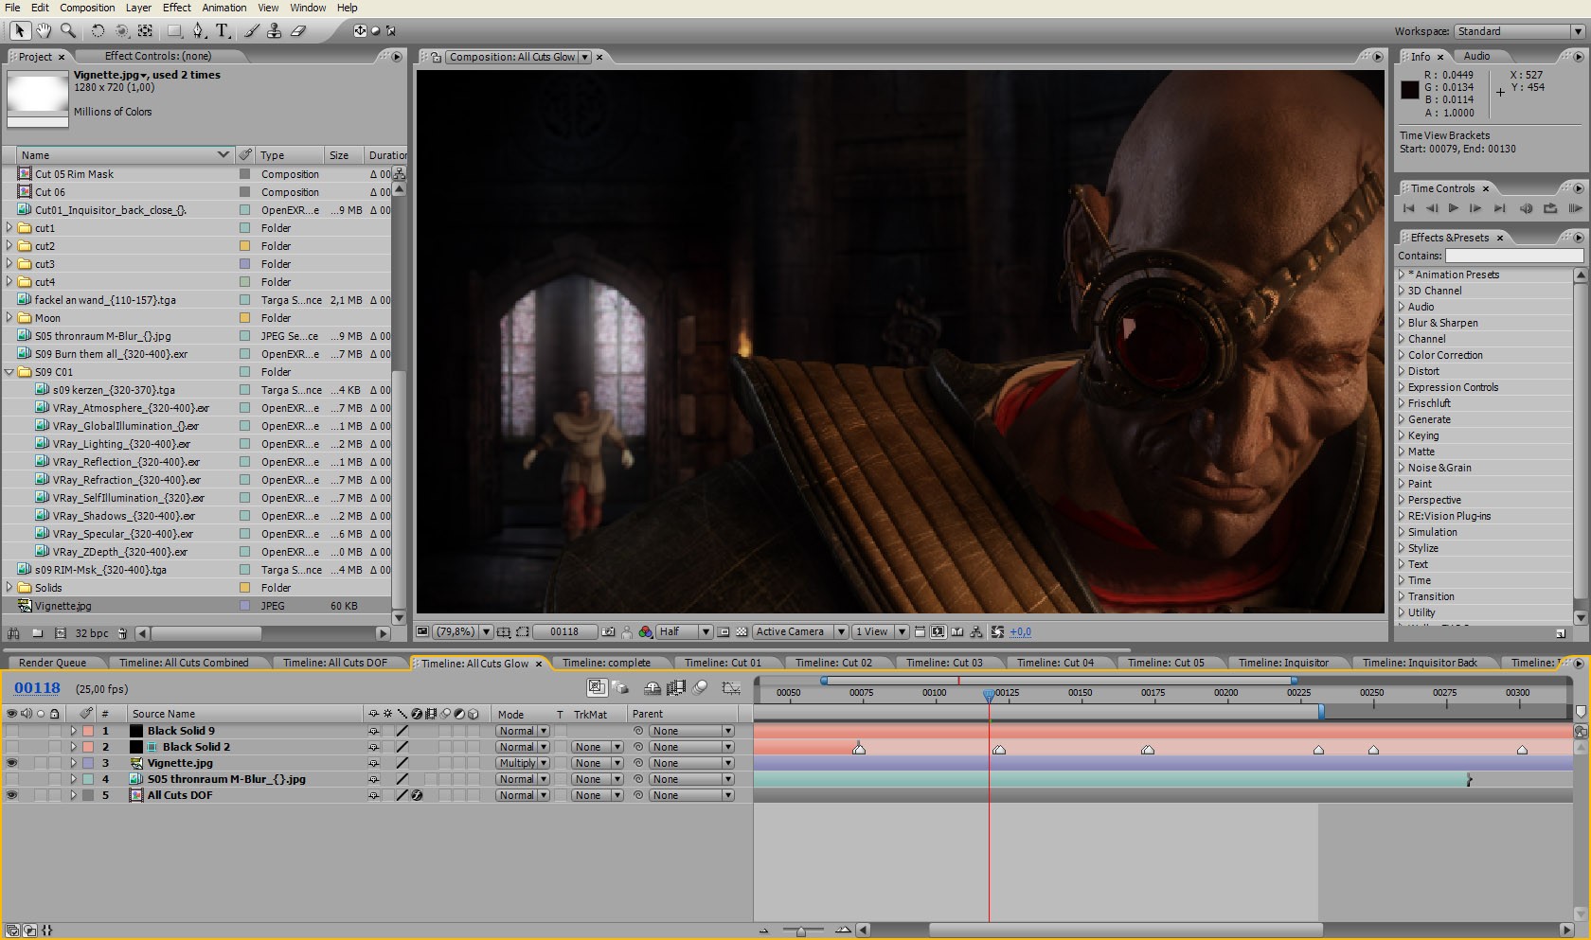Viewport: 1591px width, 940px height.
Task: Open the Vignette.jpg blend mode dropdown
Action: point(523,763)
